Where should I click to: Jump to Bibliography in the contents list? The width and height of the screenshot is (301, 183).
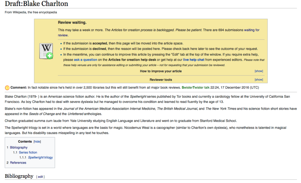click(19, 148)
